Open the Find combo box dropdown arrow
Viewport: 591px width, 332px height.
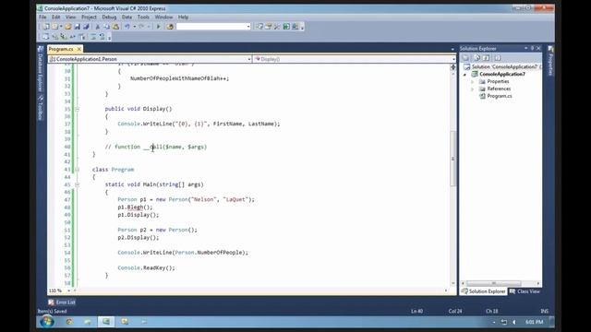coord(248,27)
